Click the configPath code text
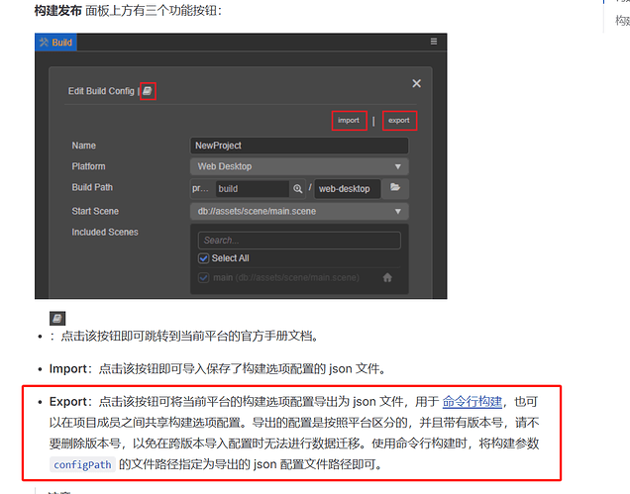The width and height of the screenshot is (630, 494). 82,464
